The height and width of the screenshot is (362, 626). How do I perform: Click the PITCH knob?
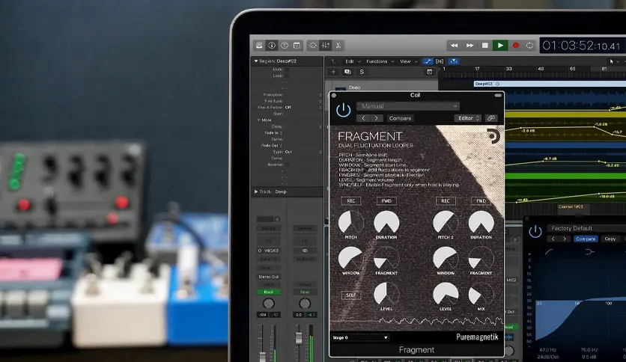(x=351, y=222)
